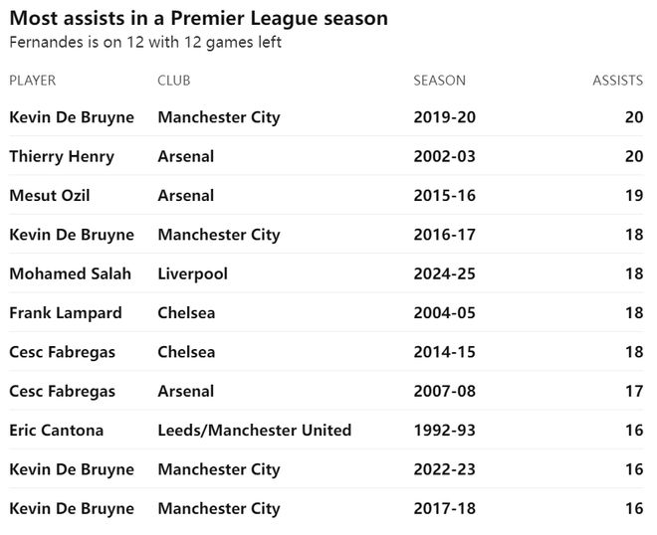The width and height of the screenshot is (657, 535).
Task: Select the Mesut Ozil player name
Action: tap(50, 196)
